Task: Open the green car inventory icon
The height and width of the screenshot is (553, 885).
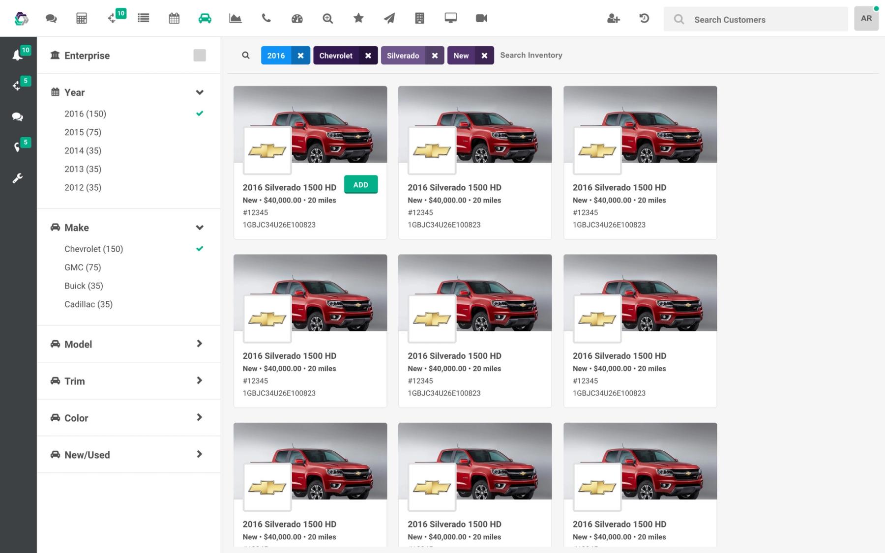Action: [x=205, y=19]
